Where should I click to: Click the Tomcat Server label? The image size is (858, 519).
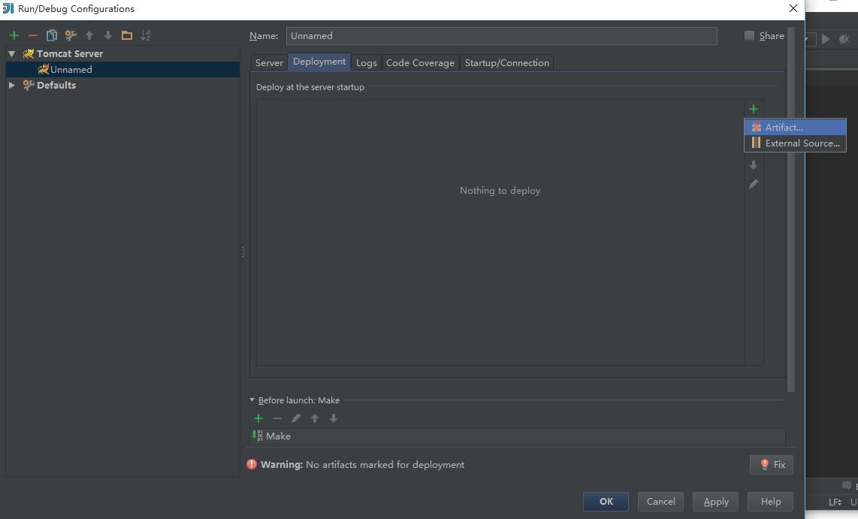tap(69, 53)
